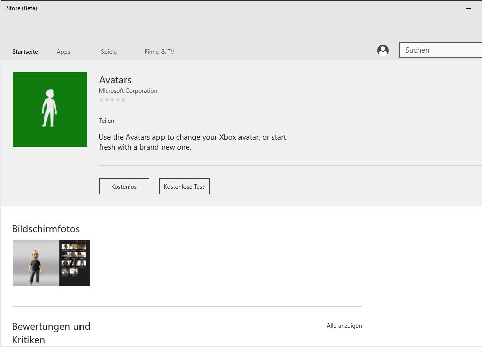Image resolution: width=482 pixels, height=347 pixels.
Task: Focus the Suchen search field
Action: click(x=441, y=50)
